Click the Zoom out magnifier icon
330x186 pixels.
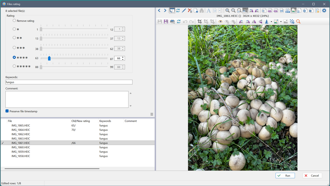pos(233,11)
